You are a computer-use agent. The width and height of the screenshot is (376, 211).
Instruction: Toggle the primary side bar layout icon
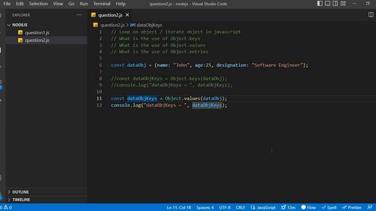click(x=320, y=4)
